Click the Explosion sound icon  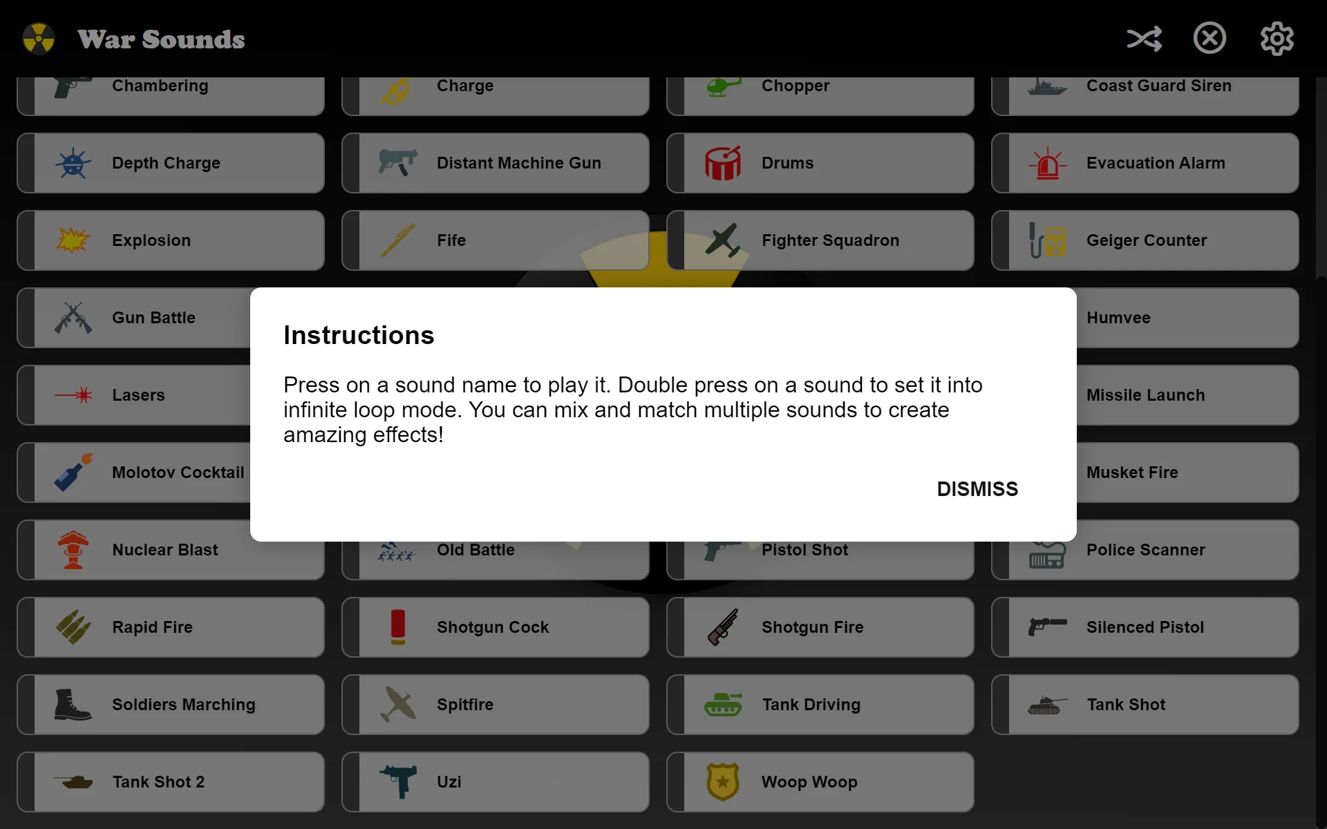point(73,240)
